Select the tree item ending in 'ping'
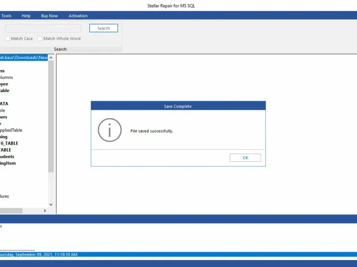357x267 pixels. click(x=4, y=137)
